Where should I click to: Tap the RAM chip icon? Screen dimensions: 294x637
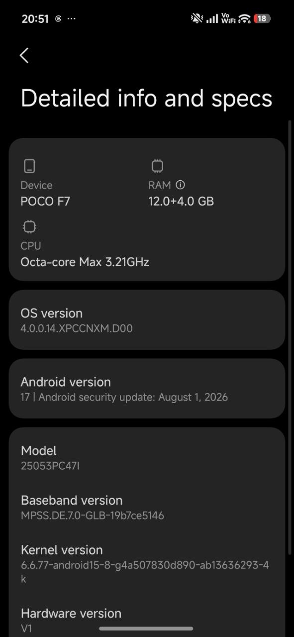tap(157, 166)
